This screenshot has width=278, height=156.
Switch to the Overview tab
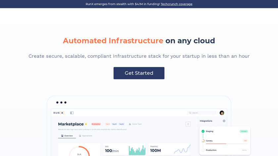click(67, 136)
